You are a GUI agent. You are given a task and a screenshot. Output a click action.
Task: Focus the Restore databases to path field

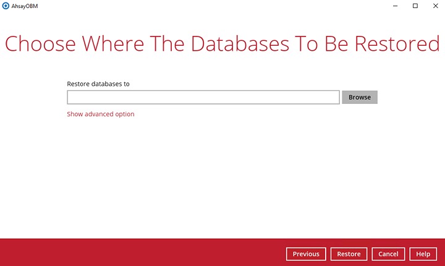(x=203, y=97)
